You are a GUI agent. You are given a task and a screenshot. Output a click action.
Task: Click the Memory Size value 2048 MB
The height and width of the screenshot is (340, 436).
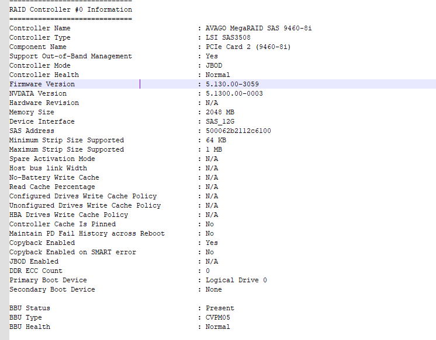click(x=220, y=112)
